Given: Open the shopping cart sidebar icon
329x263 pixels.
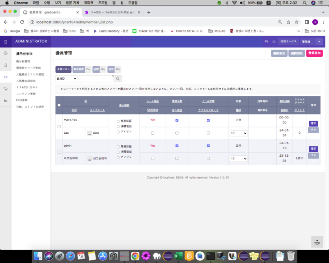Looking at the screenshot, I should point(6,89).
